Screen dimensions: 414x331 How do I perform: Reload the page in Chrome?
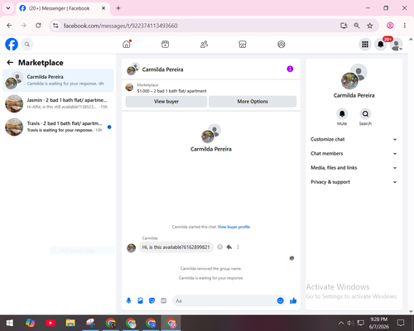coord(38,26)
